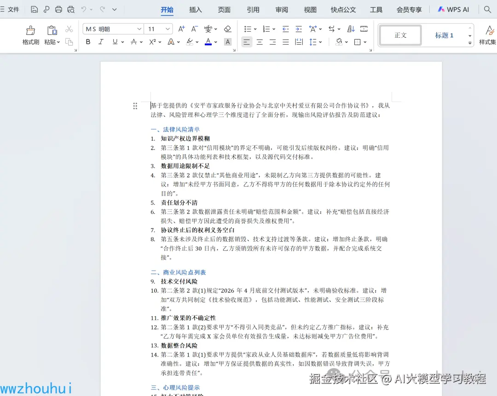Launch WPS AI

[453, 10]
